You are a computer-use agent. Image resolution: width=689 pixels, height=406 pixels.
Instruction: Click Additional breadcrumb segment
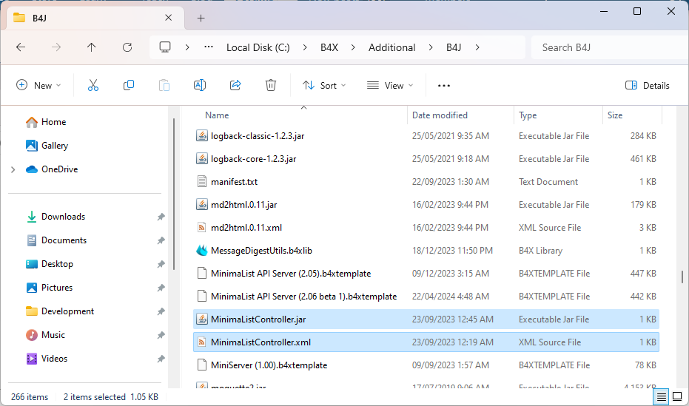pyautogui.click(x=392, y=47)
